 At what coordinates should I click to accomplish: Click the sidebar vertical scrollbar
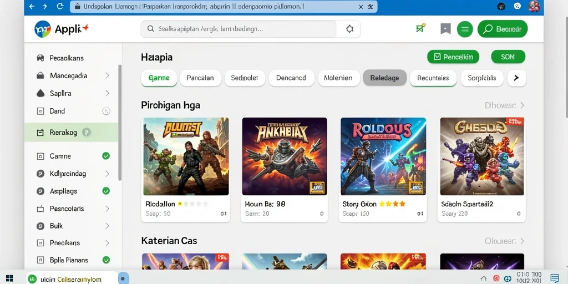point(120,123)
